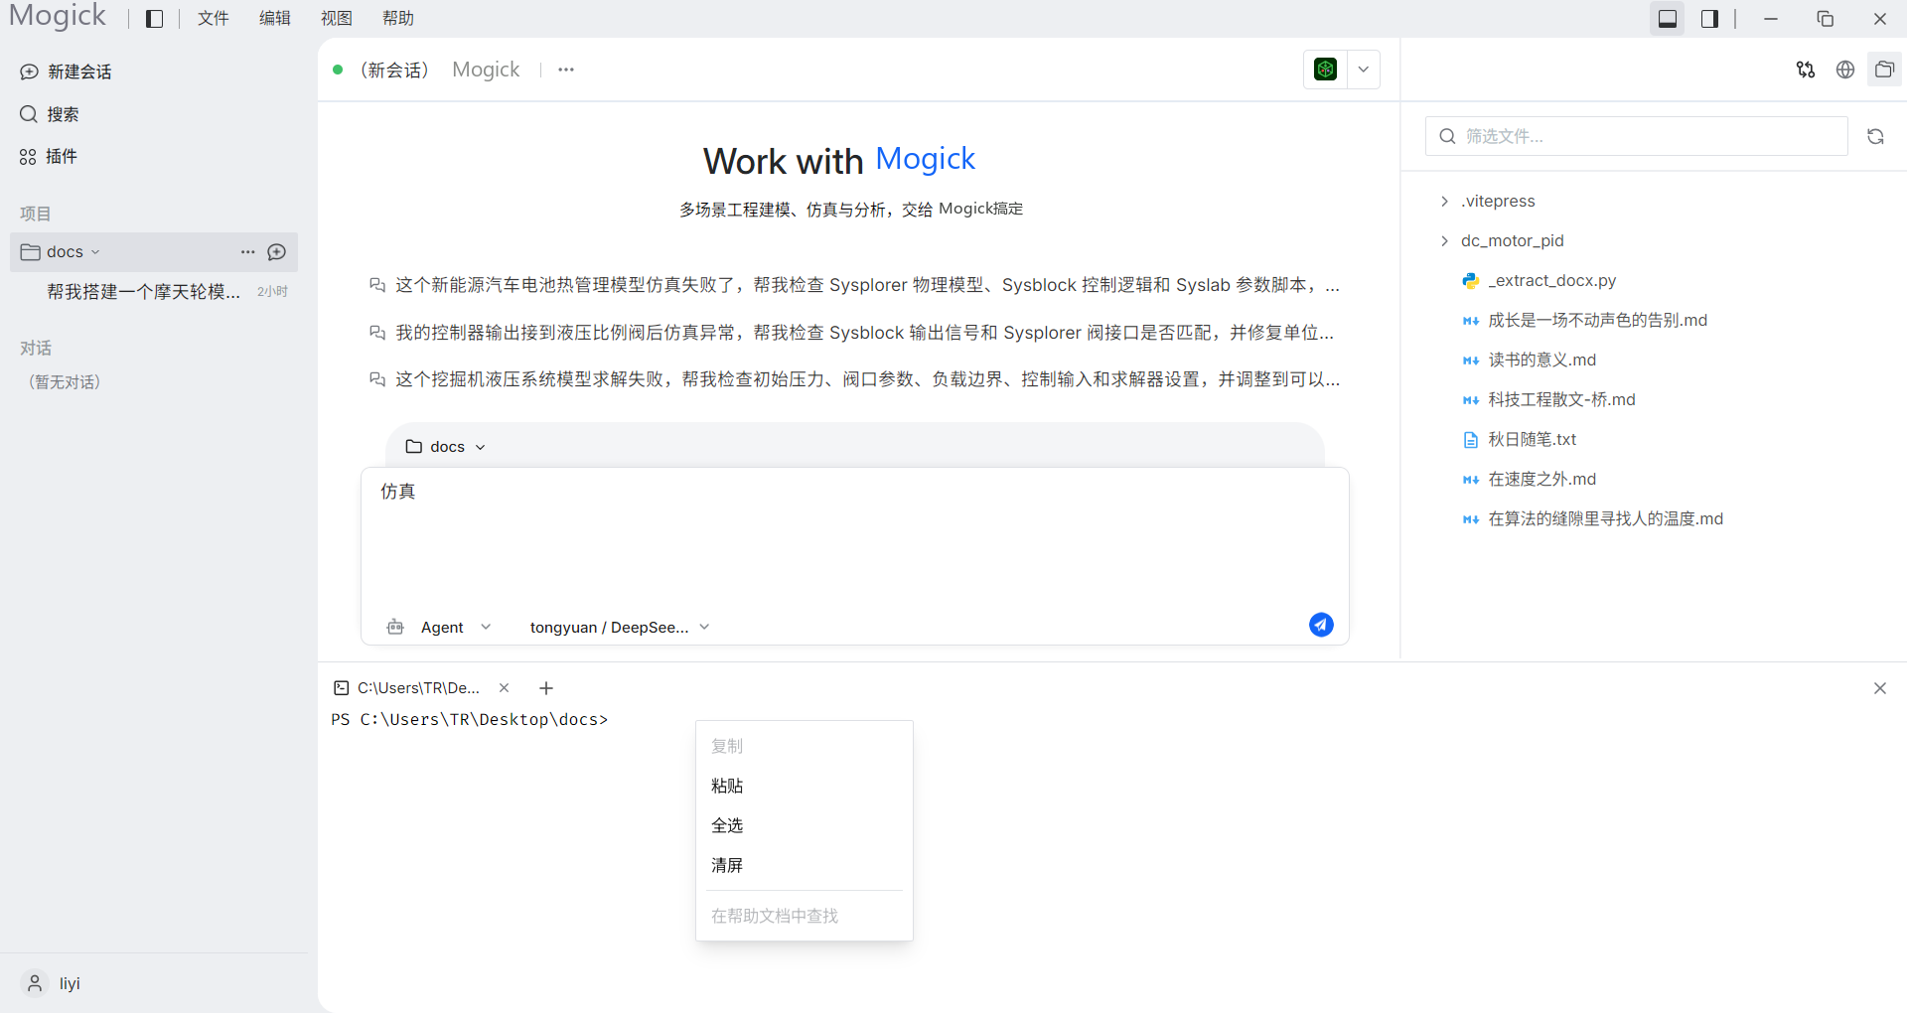This screenshot has width=1907, height=1013.
Task: Open the files panel icon
Action: click(1884, 70)
